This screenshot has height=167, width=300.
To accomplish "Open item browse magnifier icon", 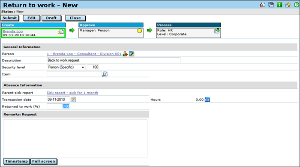I will click(x=105, y=74).
